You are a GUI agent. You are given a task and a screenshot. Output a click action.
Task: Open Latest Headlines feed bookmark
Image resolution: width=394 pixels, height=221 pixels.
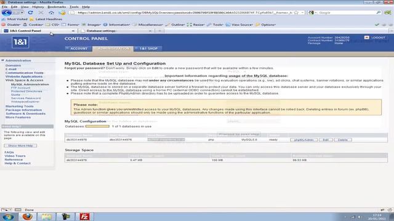46,19
